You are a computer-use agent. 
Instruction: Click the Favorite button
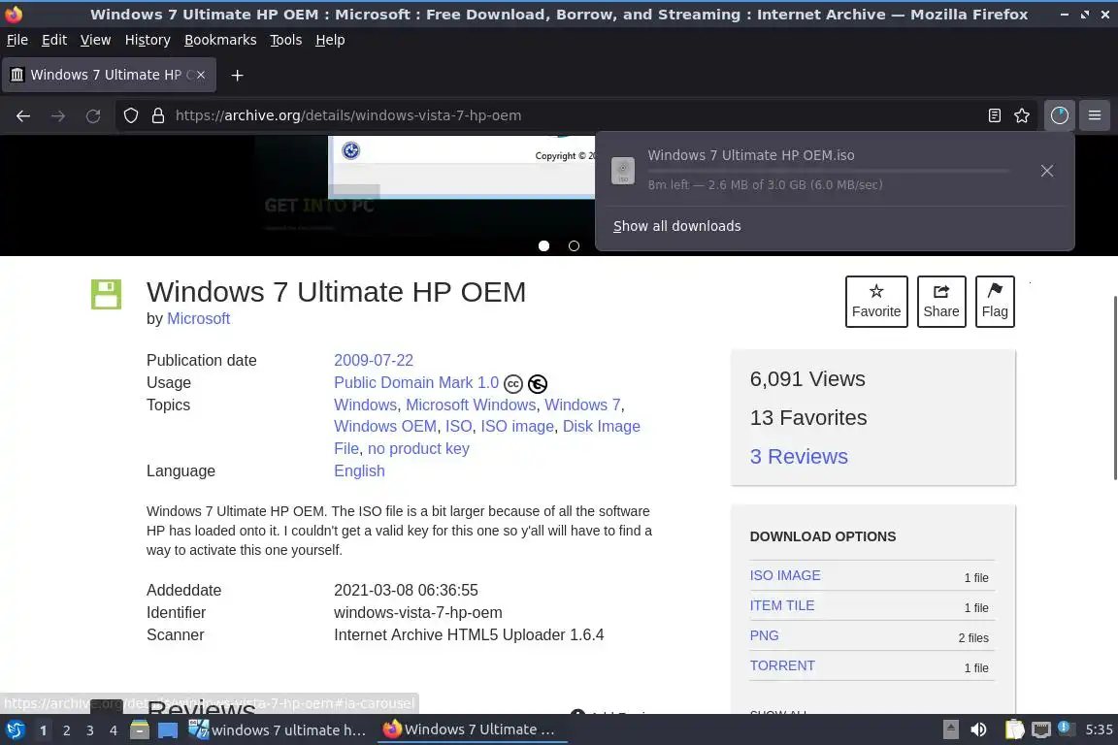click(x=876, y=302)
